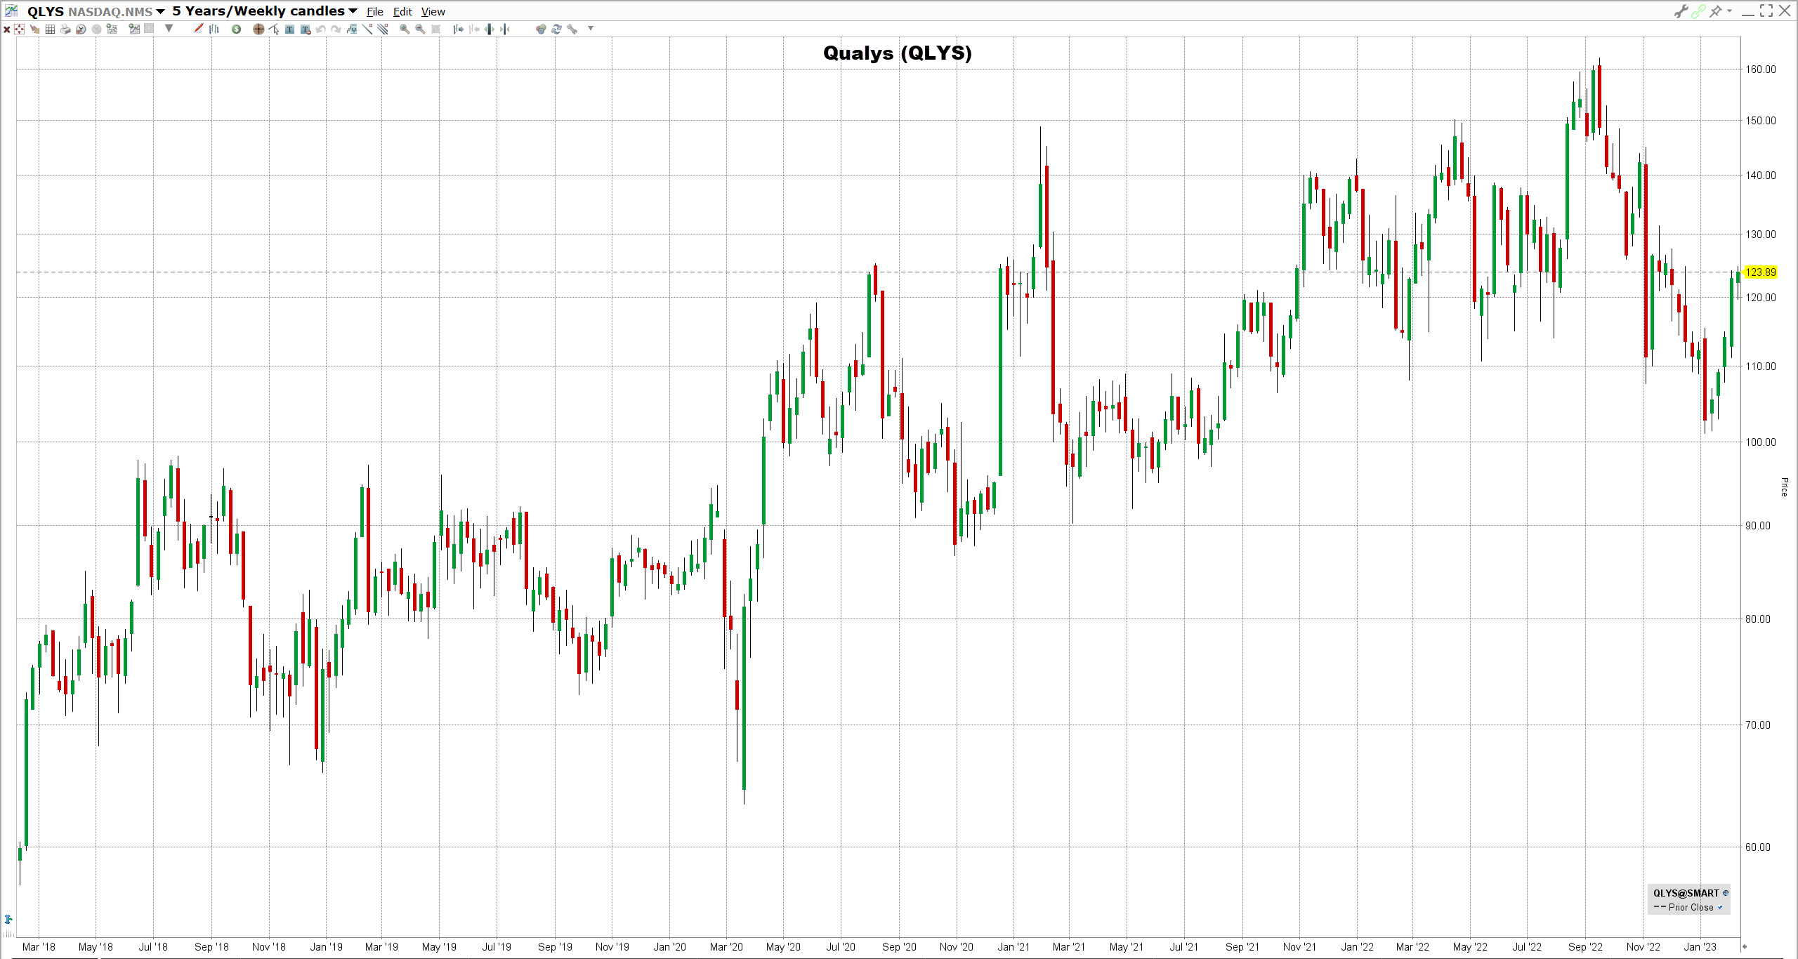
Task: Click the parallel lines channel icon
Action: click(x=383, y=28)
